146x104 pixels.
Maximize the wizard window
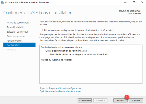[134, 2]
